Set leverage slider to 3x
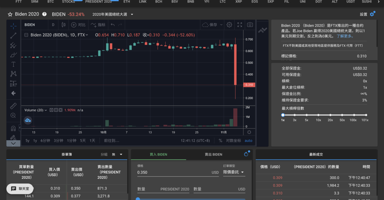Screen dimensions: 384x200 click(x=295, y=115)
